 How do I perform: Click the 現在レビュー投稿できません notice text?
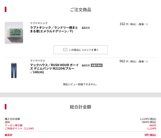[80, 84]
